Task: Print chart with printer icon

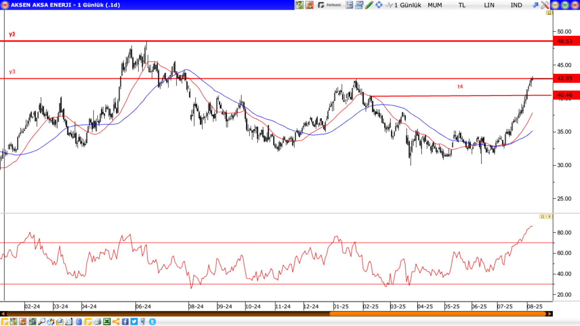Action: (97, 322)
